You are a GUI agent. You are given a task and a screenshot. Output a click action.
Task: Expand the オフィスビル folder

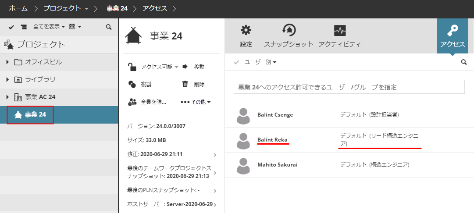click(x=7, y=62)
